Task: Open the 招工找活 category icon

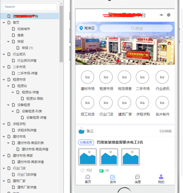Action: click(88, 103)
